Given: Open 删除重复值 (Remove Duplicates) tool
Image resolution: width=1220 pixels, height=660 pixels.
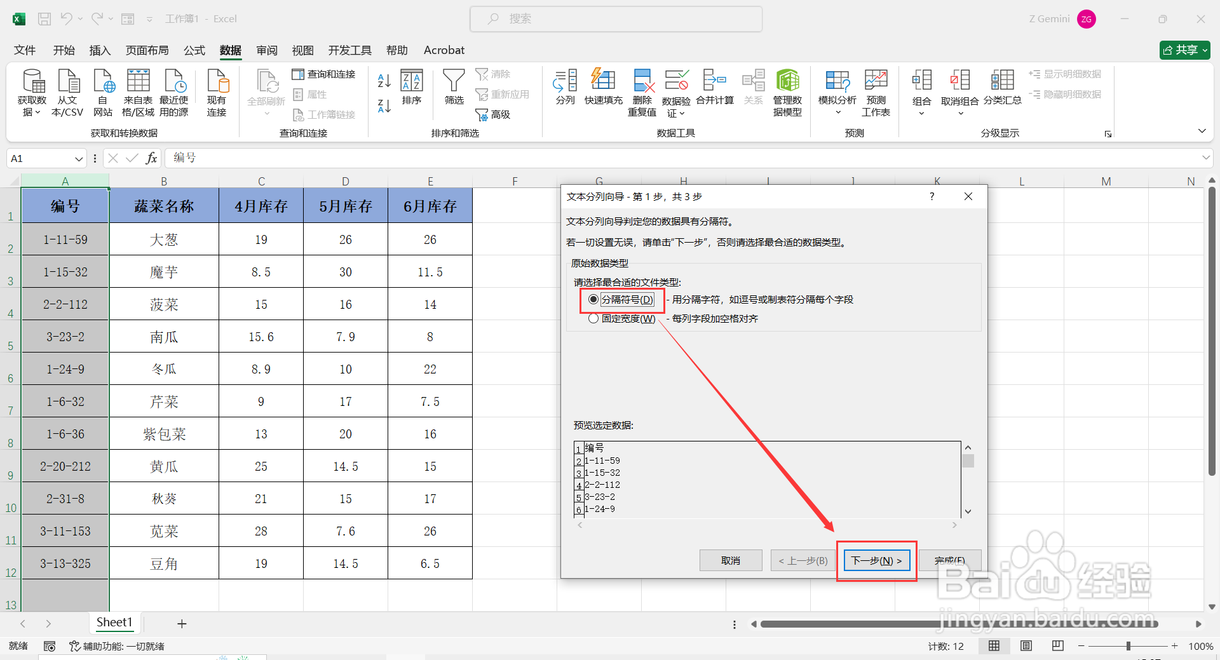Looking at the screenshot, I should click(x=642, y=89).
